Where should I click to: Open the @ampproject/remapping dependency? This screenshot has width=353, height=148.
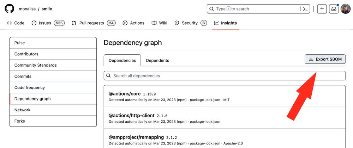(136, 137)
